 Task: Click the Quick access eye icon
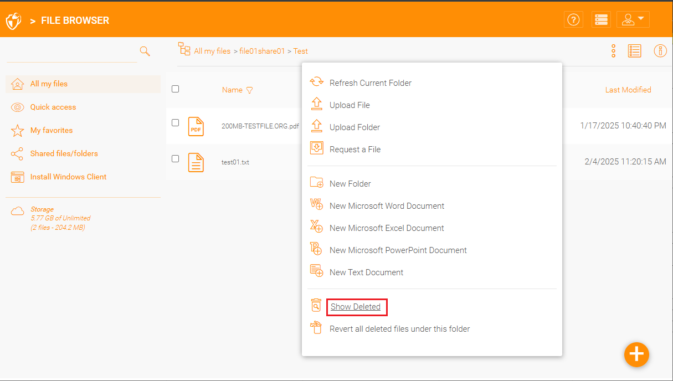coord(18,107)
